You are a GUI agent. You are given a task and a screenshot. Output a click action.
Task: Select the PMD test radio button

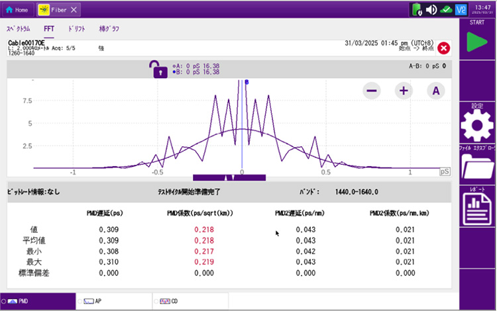[x=5, y=301]
